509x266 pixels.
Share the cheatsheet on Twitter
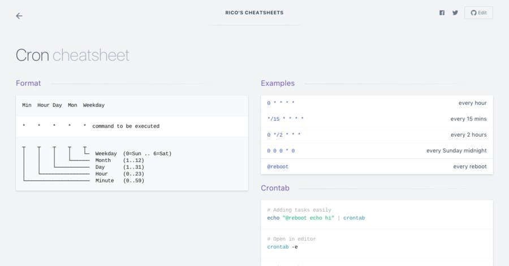(455, 12)
